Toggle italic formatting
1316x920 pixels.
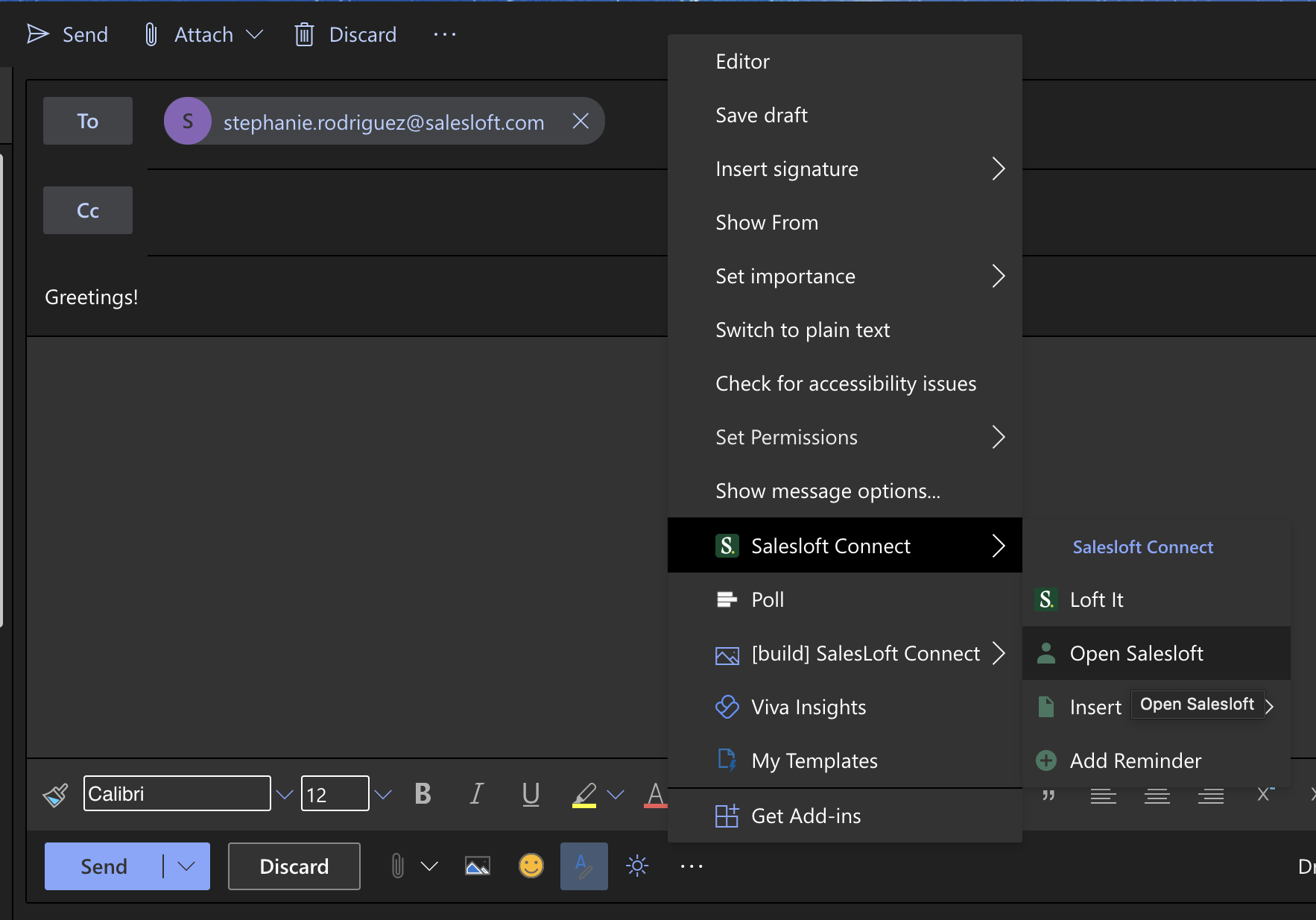(x=476, y=793)
